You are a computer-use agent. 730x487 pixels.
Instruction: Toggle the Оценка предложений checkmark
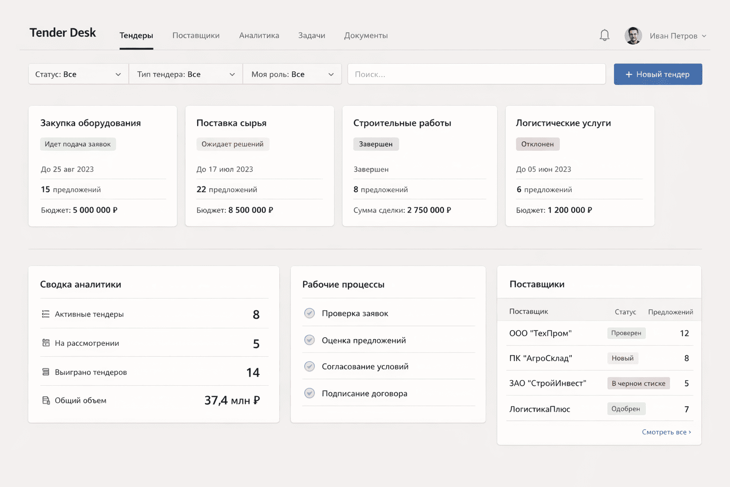(309, 340)
